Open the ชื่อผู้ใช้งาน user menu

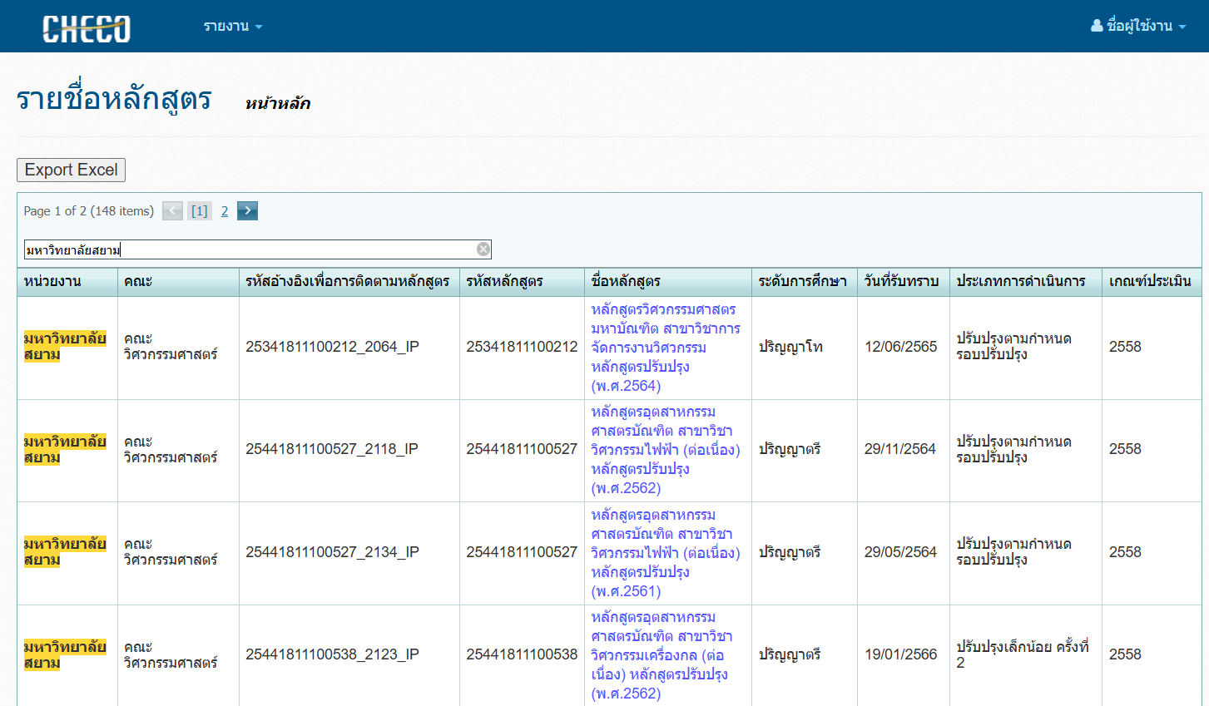1139,26
